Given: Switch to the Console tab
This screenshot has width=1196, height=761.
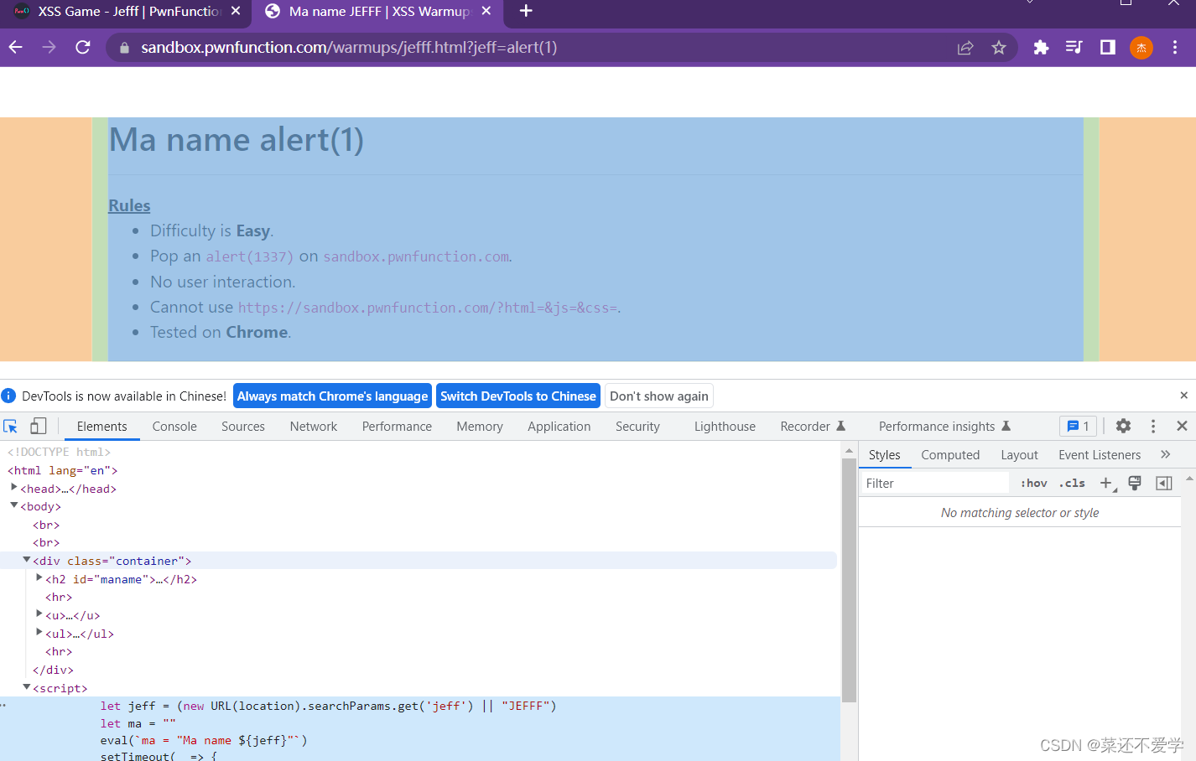Looking at the screenshot, I should pos(174,427).
